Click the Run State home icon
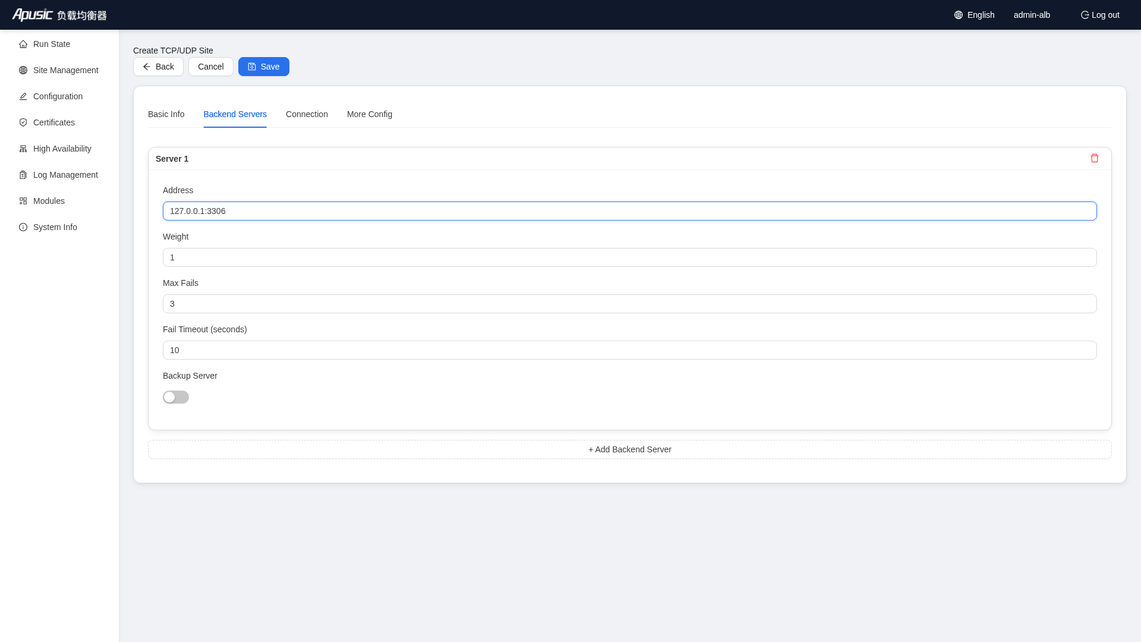Image resolution: width=1141 pixels, height=642 pixels. coord(23,44)
